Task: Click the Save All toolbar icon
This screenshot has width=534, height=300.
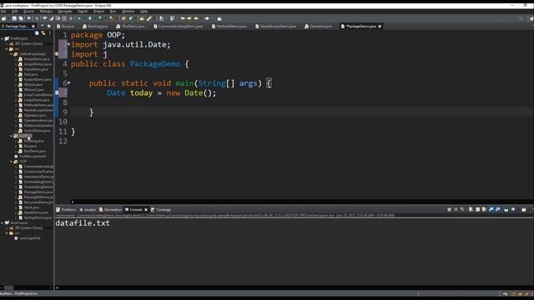Action: tap(21, 18)
